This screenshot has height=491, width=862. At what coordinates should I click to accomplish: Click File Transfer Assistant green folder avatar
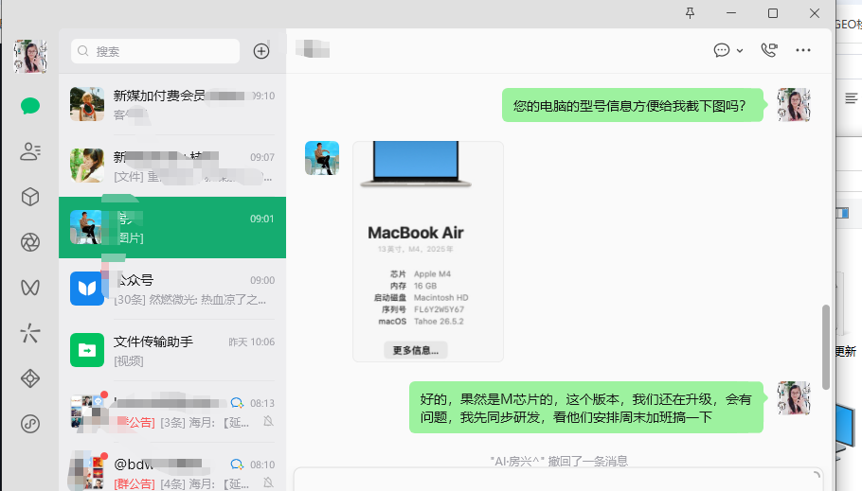[x=87, y=350]
